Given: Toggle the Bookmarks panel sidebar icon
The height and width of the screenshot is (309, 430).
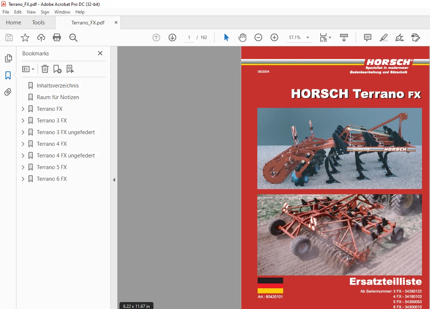Looking at the screenshot, I should (x=8, y=75).
